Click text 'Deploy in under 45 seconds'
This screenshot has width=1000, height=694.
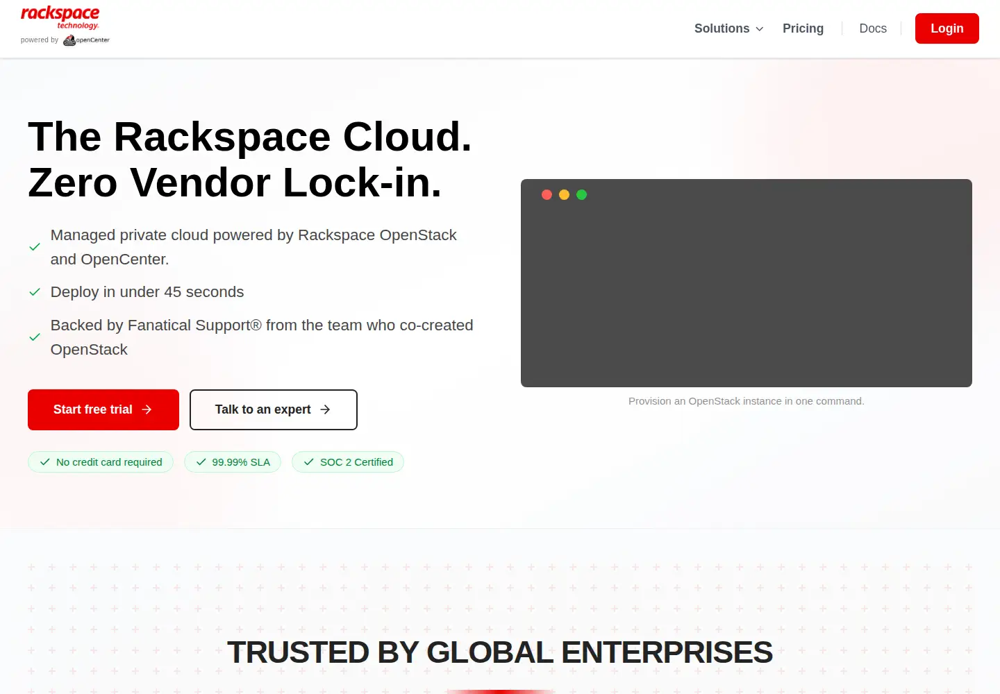click(147, 292)
